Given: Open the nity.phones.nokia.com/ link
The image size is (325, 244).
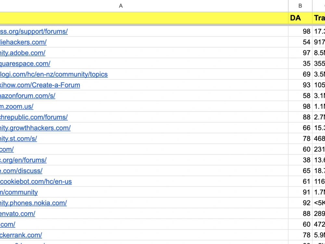Looking at the screenshot, I should click(x=33, y=203).
